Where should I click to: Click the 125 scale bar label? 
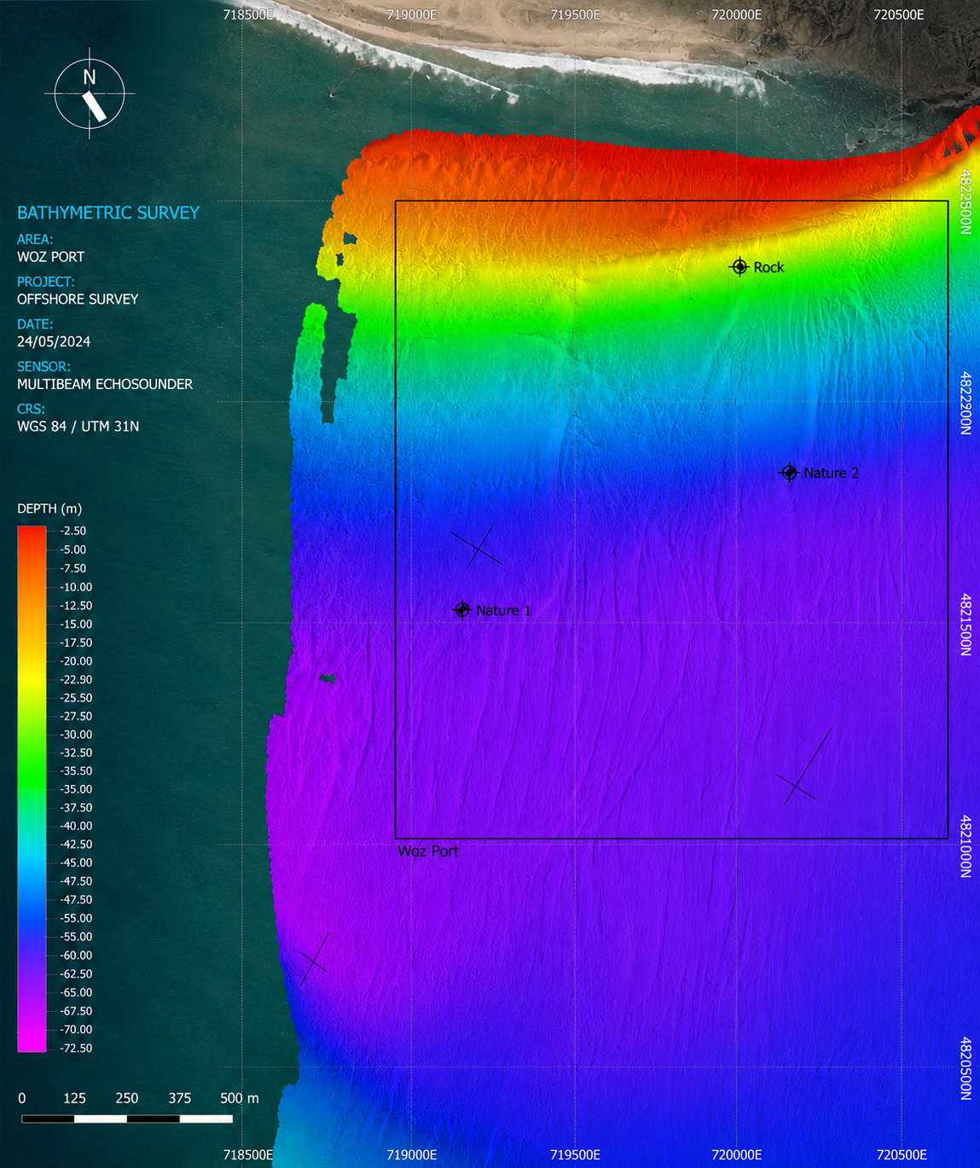tap(74, 1098)
